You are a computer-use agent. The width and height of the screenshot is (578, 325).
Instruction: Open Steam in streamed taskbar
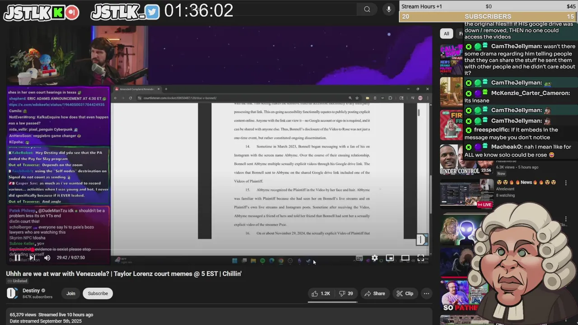coord(308,260)
